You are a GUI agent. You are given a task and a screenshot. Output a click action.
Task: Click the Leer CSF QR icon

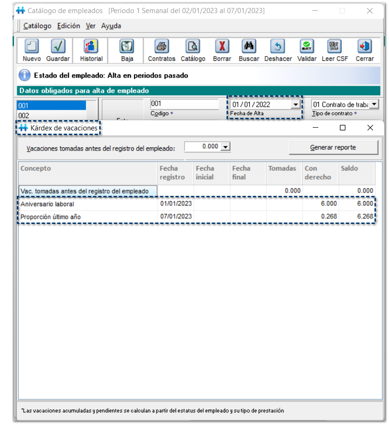[335, 47]
